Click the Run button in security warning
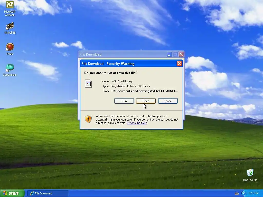The image size is (263, 197). [124, 101]
